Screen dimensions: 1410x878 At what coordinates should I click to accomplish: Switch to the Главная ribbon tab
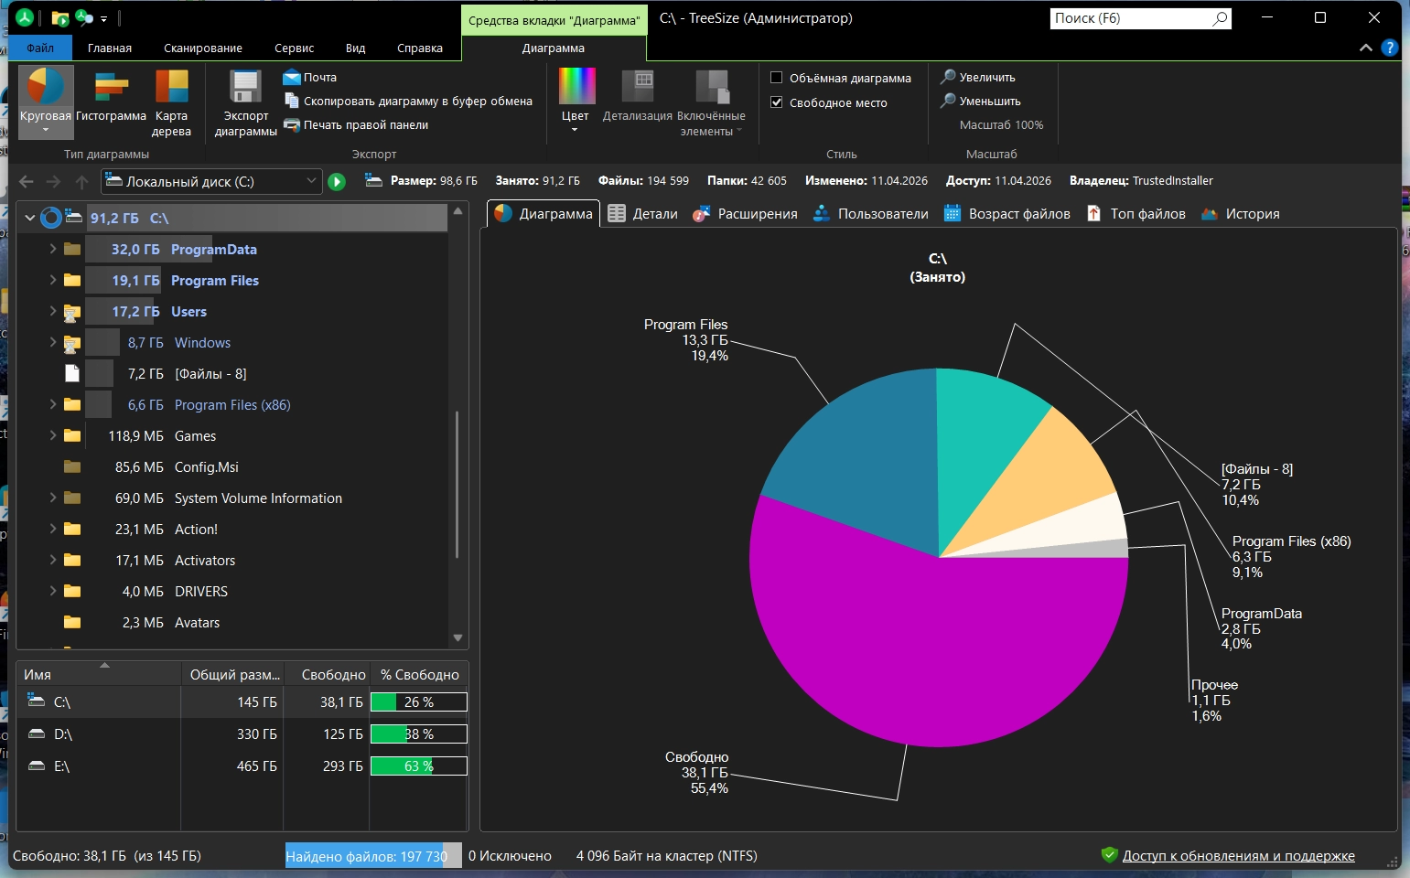tap(110, 48)
